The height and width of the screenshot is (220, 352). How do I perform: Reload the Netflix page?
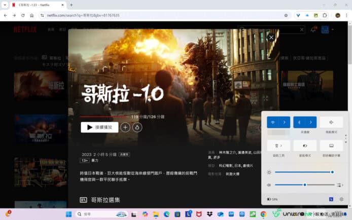tap(23, 16)
